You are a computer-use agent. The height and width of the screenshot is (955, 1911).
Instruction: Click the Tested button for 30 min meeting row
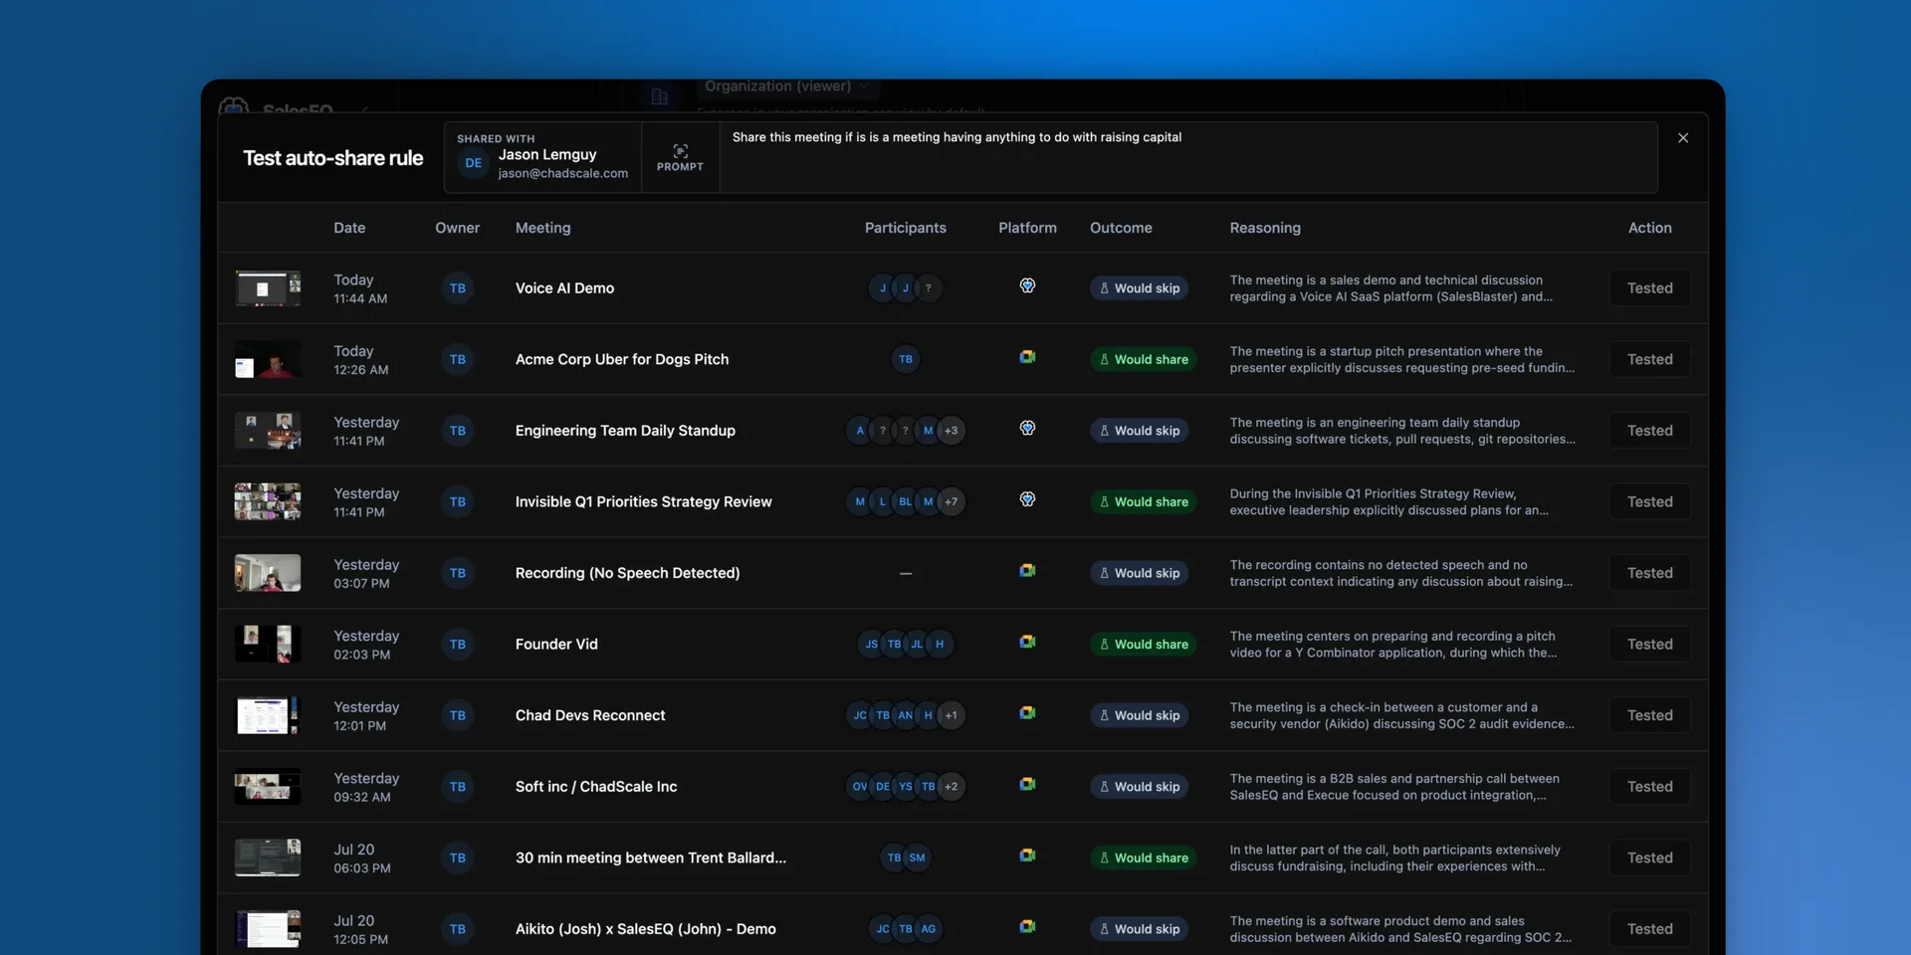pyautogui.click(x=1650, y=858)
